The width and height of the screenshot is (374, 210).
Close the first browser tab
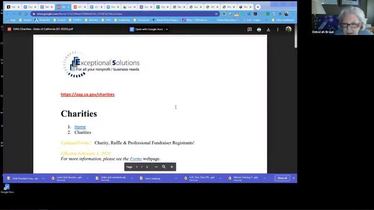[18, 7]
